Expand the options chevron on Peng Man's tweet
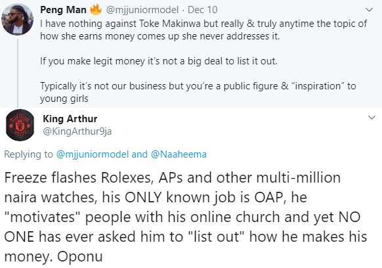This screenshot has width=382, height=268. (370, 10)
